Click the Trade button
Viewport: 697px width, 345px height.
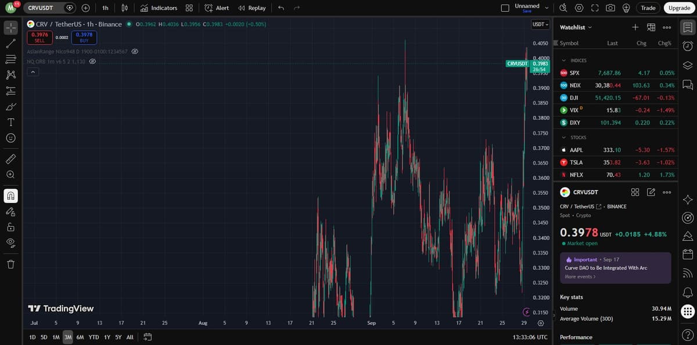click(648, 8)
